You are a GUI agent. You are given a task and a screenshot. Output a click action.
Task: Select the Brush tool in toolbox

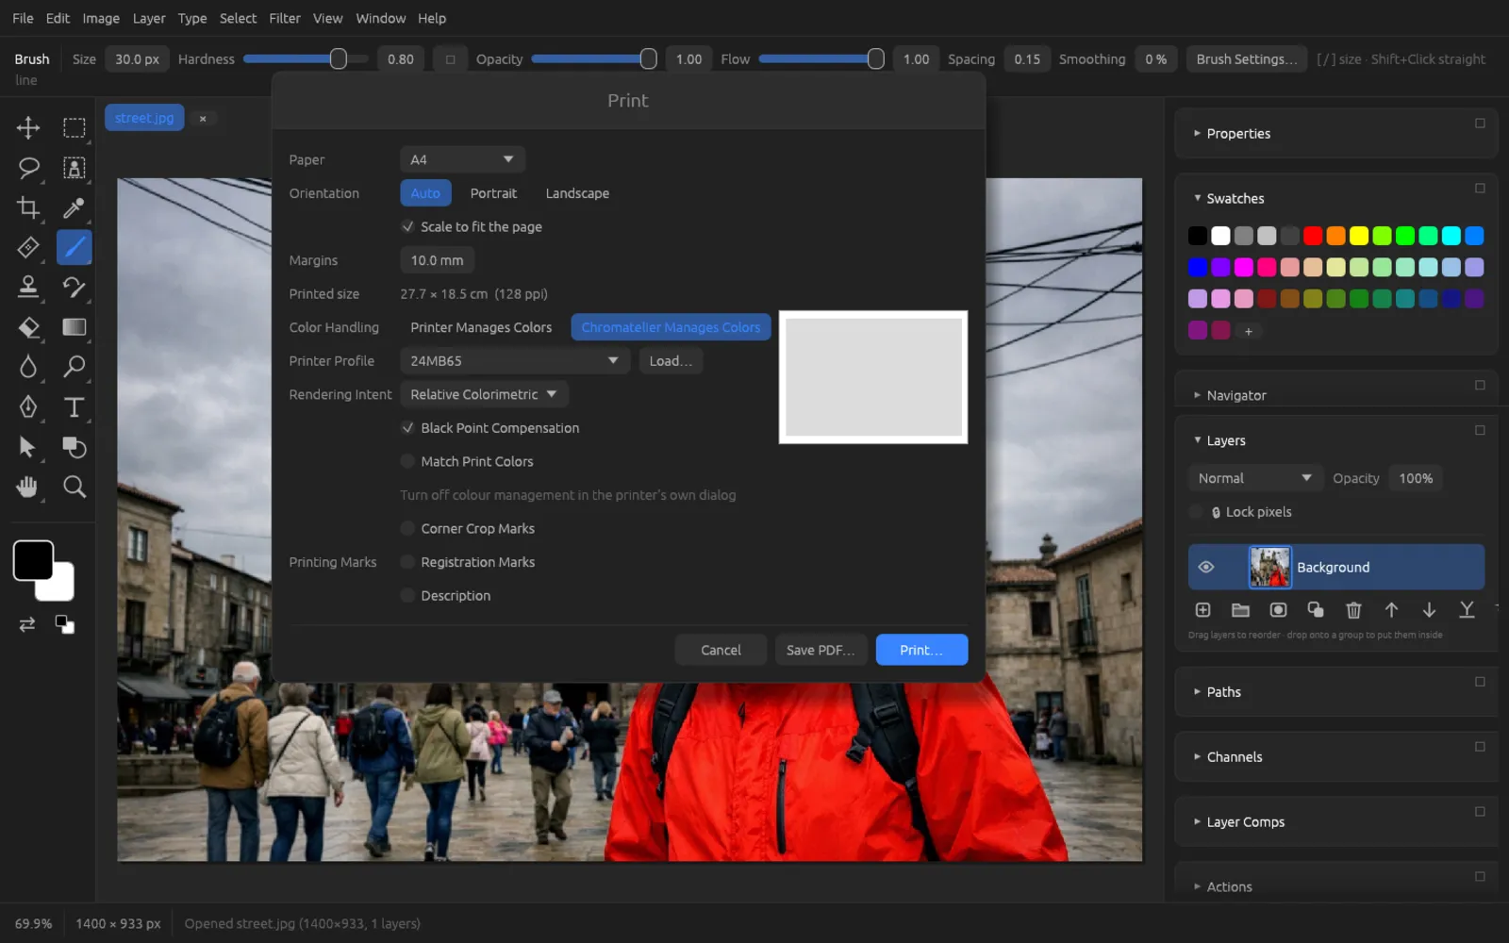(75, 248)
